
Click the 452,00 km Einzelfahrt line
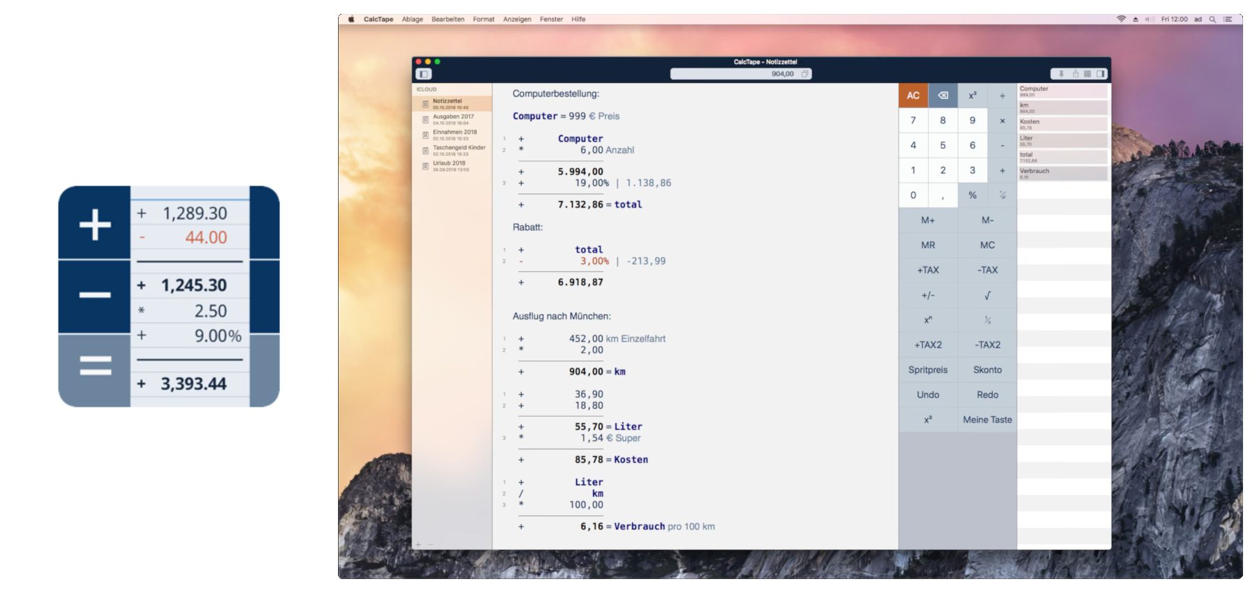click(592, 338)
